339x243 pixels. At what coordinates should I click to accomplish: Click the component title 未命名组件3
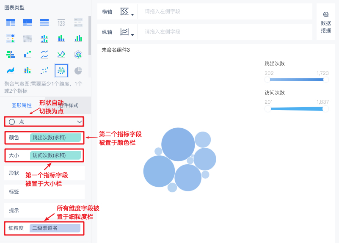click(116, 50)
